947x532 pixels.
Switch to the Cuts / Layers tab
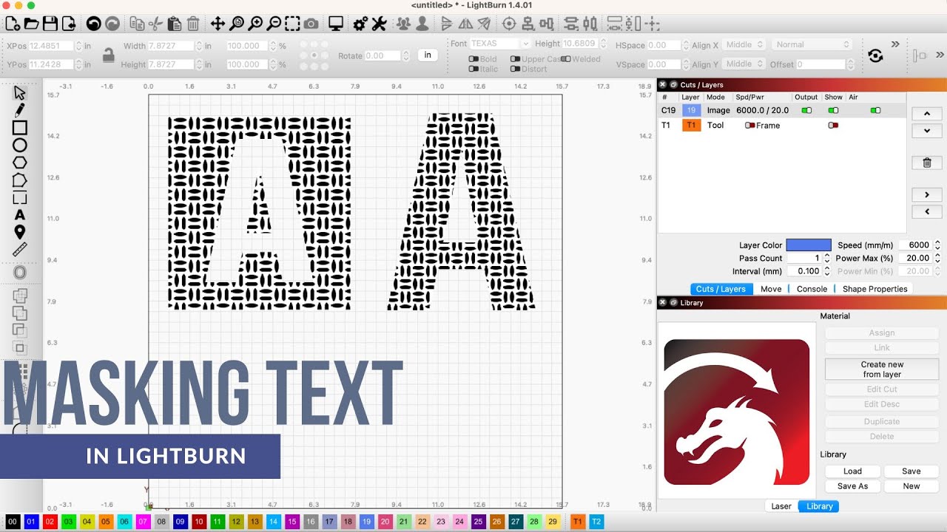721,289
